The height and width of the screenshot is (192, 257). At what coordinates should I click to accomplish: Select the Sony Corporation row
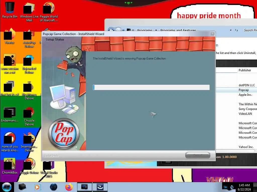pyautogui.click(x=236, y=109)
